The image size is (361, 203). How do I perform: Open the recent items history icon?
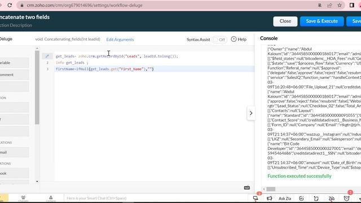tap(316, 198)
